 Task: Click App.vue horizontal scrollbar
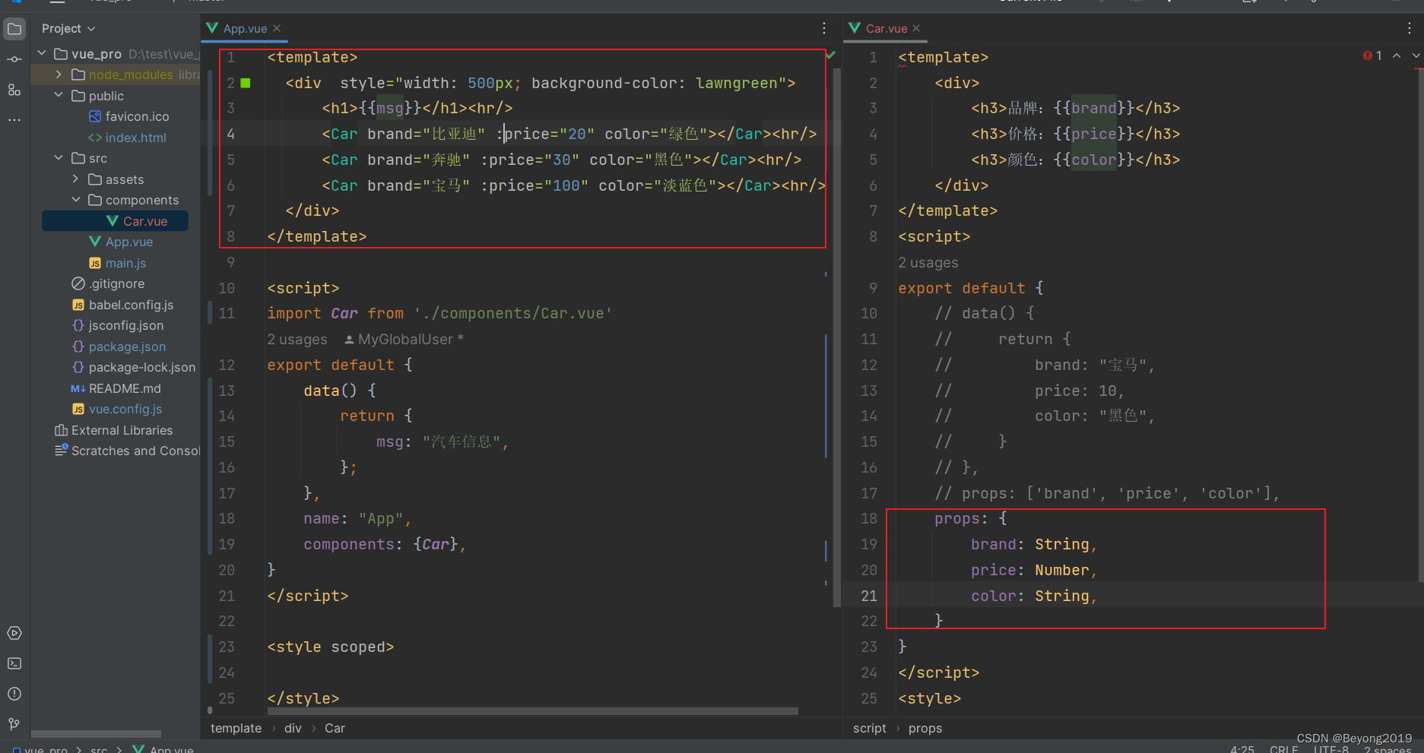[x=532, y=711]
